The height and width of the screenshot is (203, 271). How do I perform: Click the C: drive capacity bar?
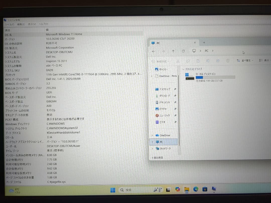(215, 77)
